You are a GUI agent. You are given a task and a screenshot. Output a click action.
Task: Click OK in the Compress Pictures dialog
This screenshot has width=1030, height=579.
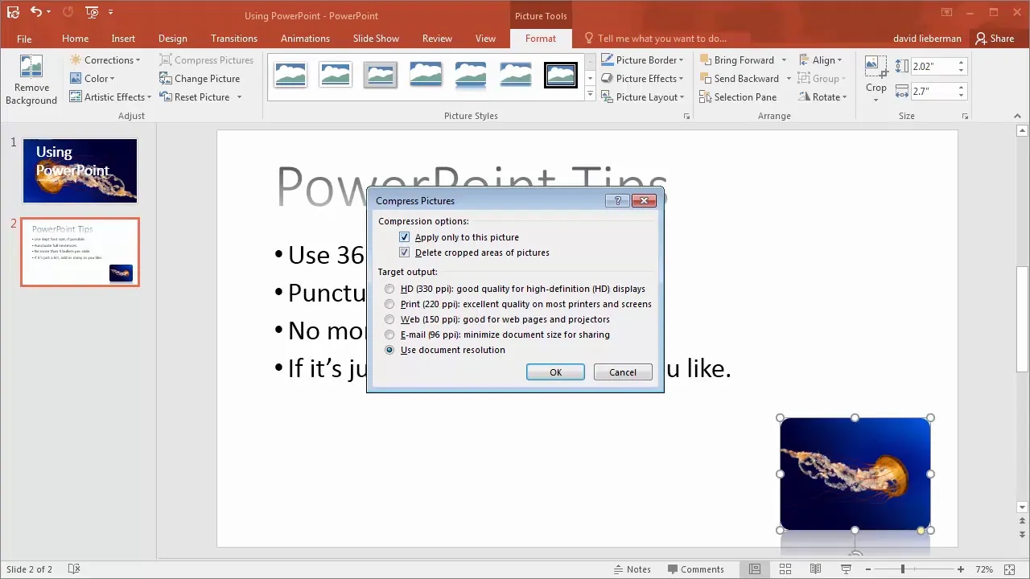[555, 372]
